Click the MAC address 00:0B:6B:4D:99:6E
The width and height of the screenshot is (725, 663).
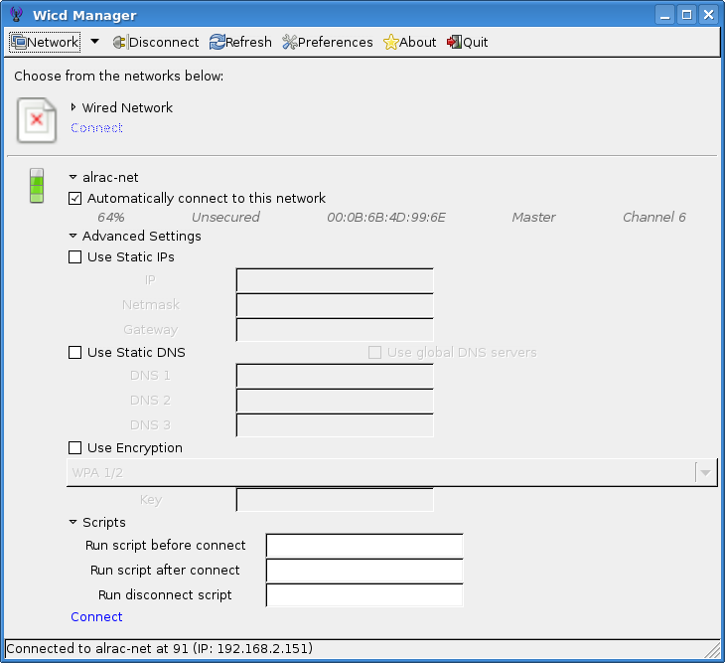386,217
